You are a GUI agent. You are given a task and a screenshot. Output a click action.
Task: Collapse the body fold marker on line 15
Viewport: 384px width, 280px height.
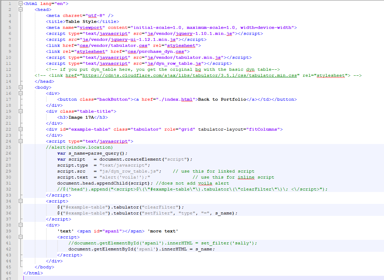coord(20,87)
